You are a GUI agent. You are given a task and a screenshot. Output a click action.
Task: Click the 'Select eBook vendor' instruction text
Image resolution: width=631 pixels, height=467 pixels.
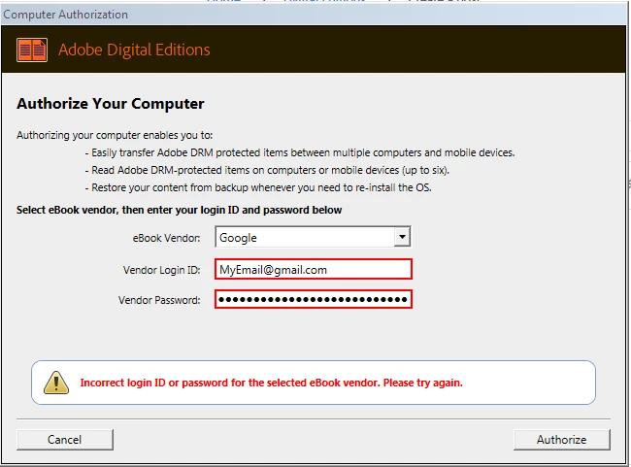click(179, 210)
